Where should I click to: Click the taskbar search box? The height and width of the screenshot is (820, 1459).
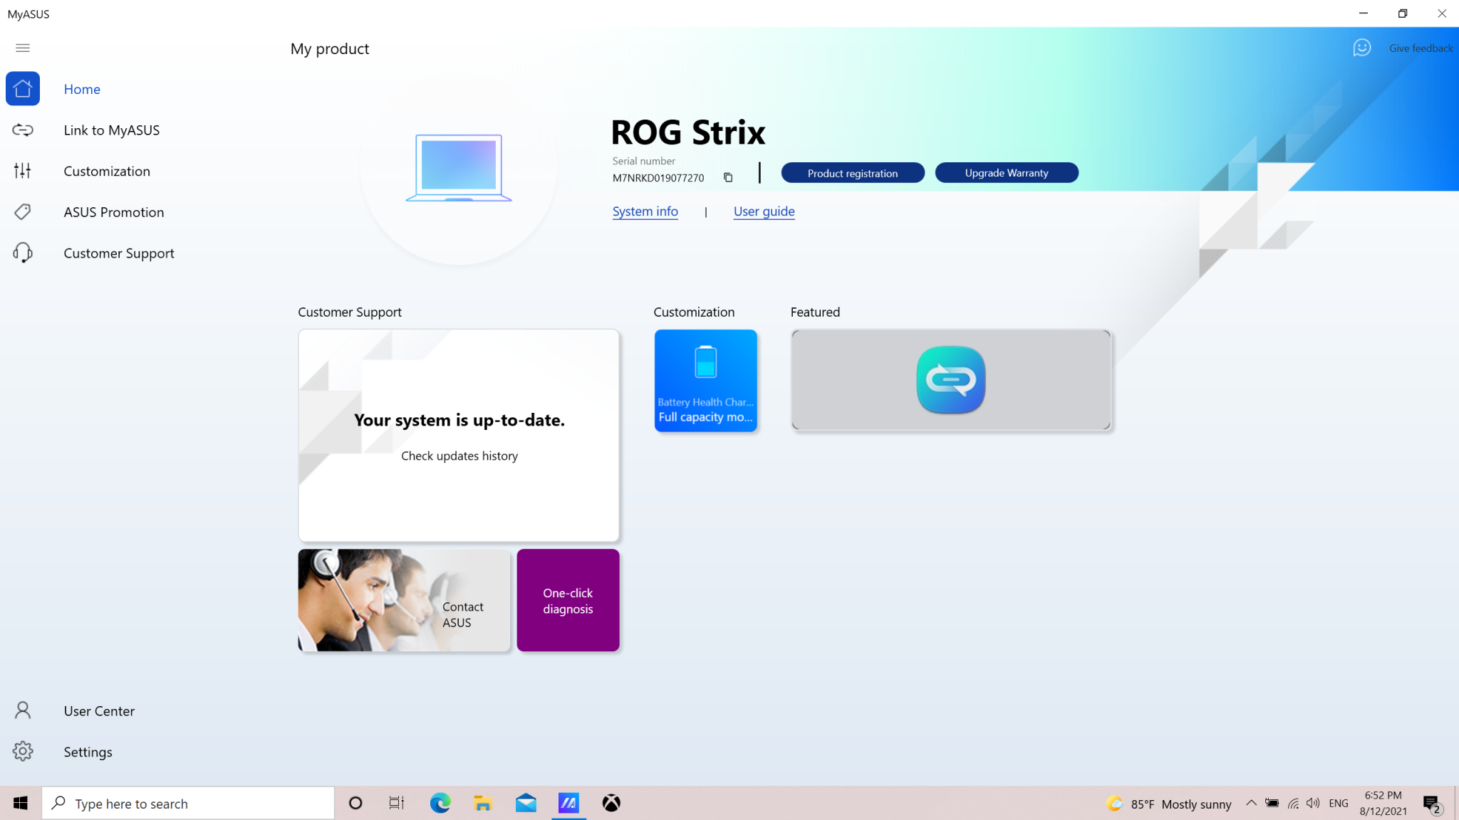[x=188, y=803]
